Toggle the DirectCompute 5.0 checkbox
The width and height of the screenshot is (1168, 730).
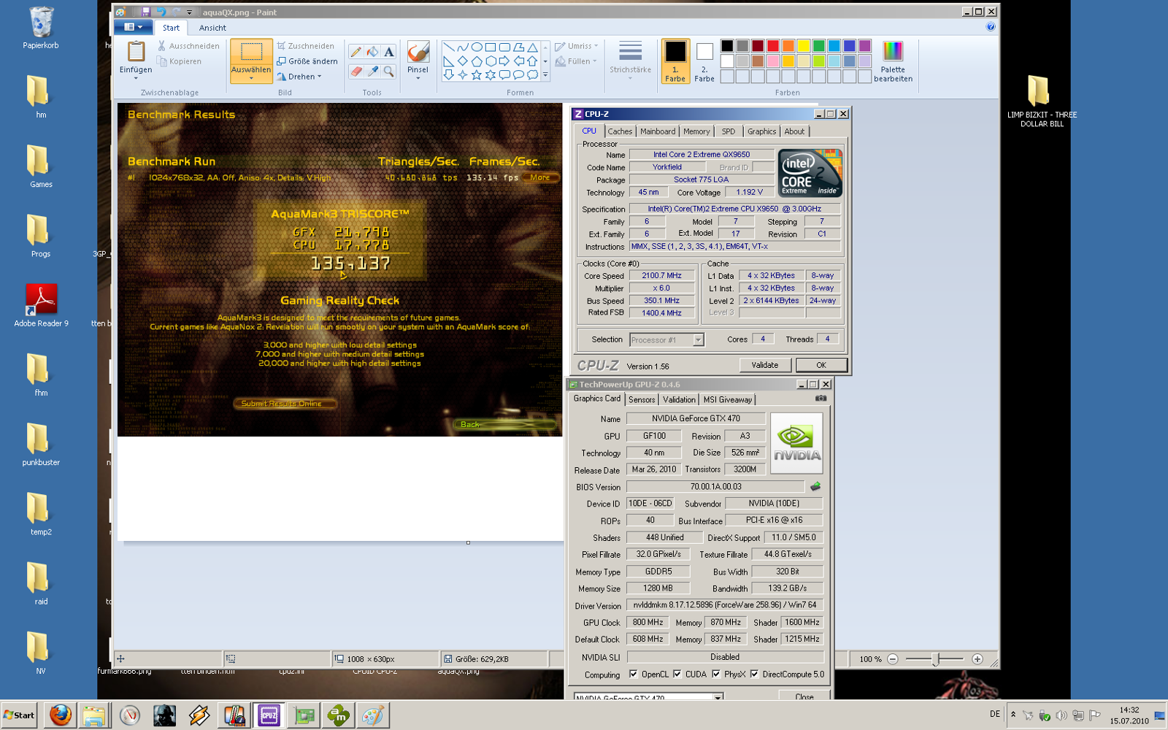[754, 675]
